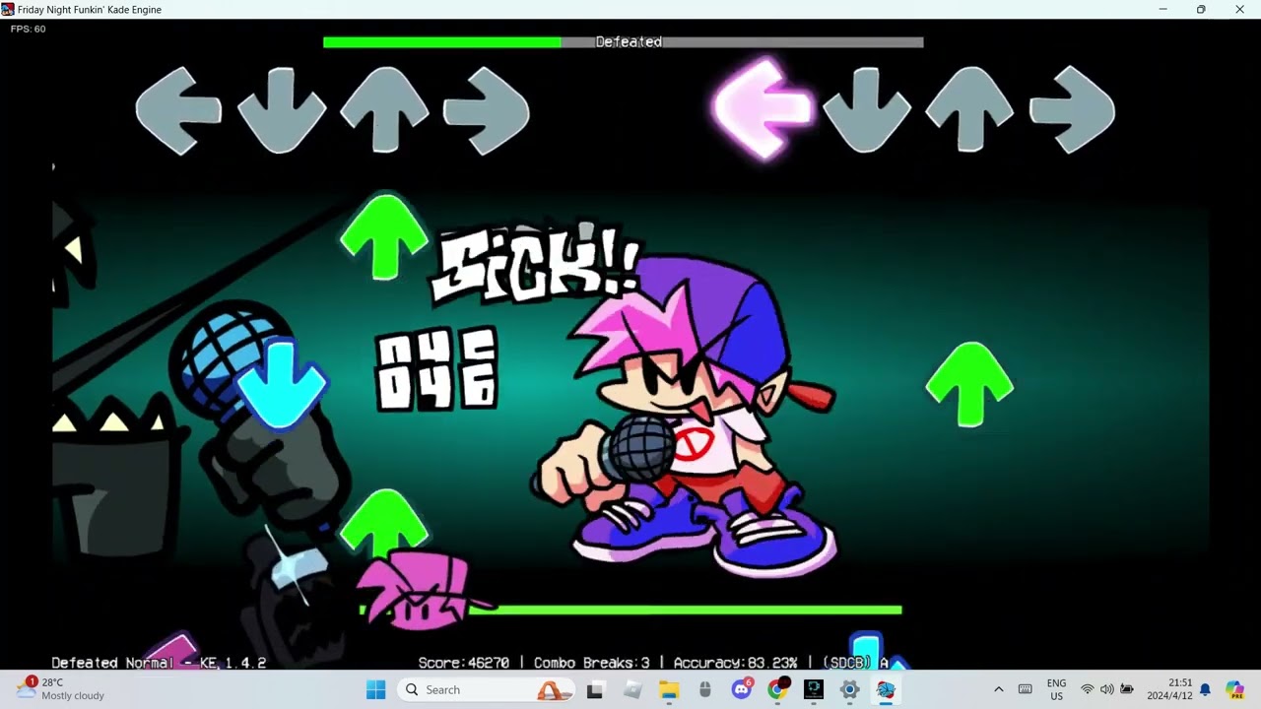Click the FPS: 60 counter

(28, 29)
